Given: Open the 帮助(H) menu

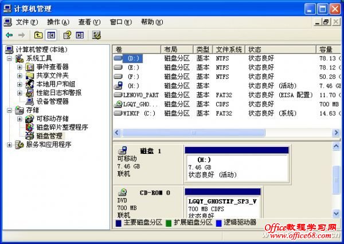Looking at the screenshot, I should click(x=152, y=22).
